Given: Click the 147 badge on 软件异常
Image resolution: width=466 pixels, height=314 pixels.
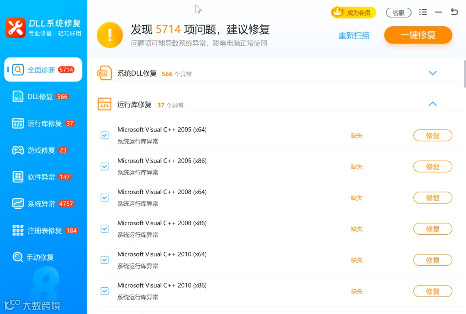Looking at the screenshot, I should coord(64,177).
